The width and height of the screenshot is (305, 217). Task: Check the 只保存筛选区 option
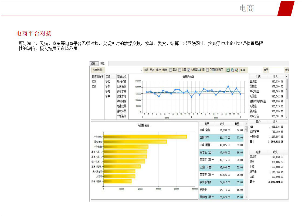click(x=208, y=70)
